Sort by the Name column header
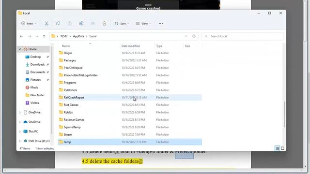Screen dimensions: 310x174 coord(66,46)
